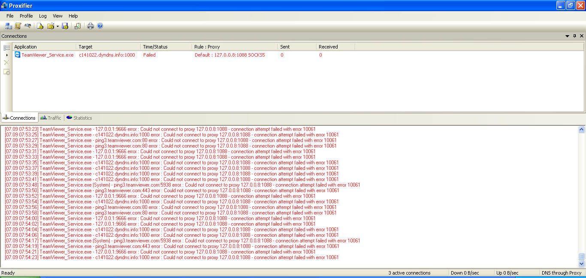Viewport: 586px width, 278px height.
Task: Select TeamViewer_Service.exe connection row
Action: [x=298, y=55]
